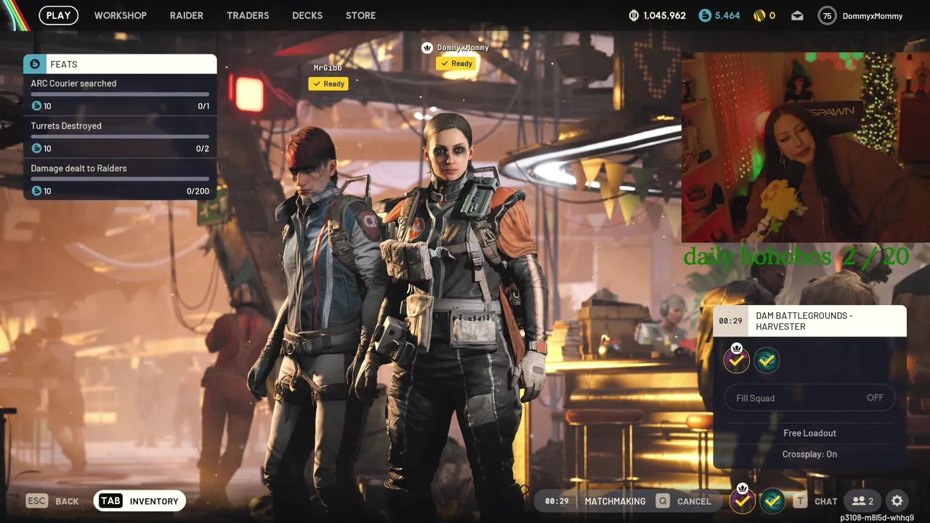Open the WORKSHOP tab
This screenshot has height=523, width=930.
(x=120, y=15)
